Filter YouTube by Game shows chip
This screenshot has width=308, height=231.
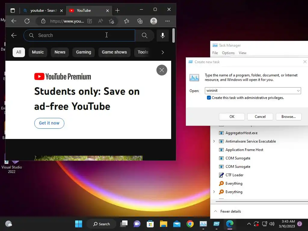point(114,52)
